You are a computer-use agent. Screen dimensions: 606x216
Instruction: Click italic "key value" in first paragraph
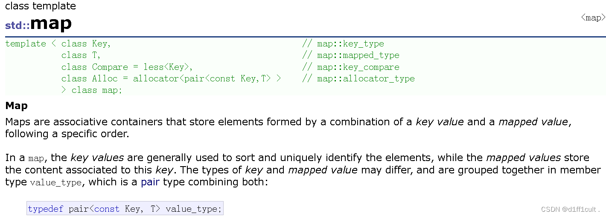[440, 122]
